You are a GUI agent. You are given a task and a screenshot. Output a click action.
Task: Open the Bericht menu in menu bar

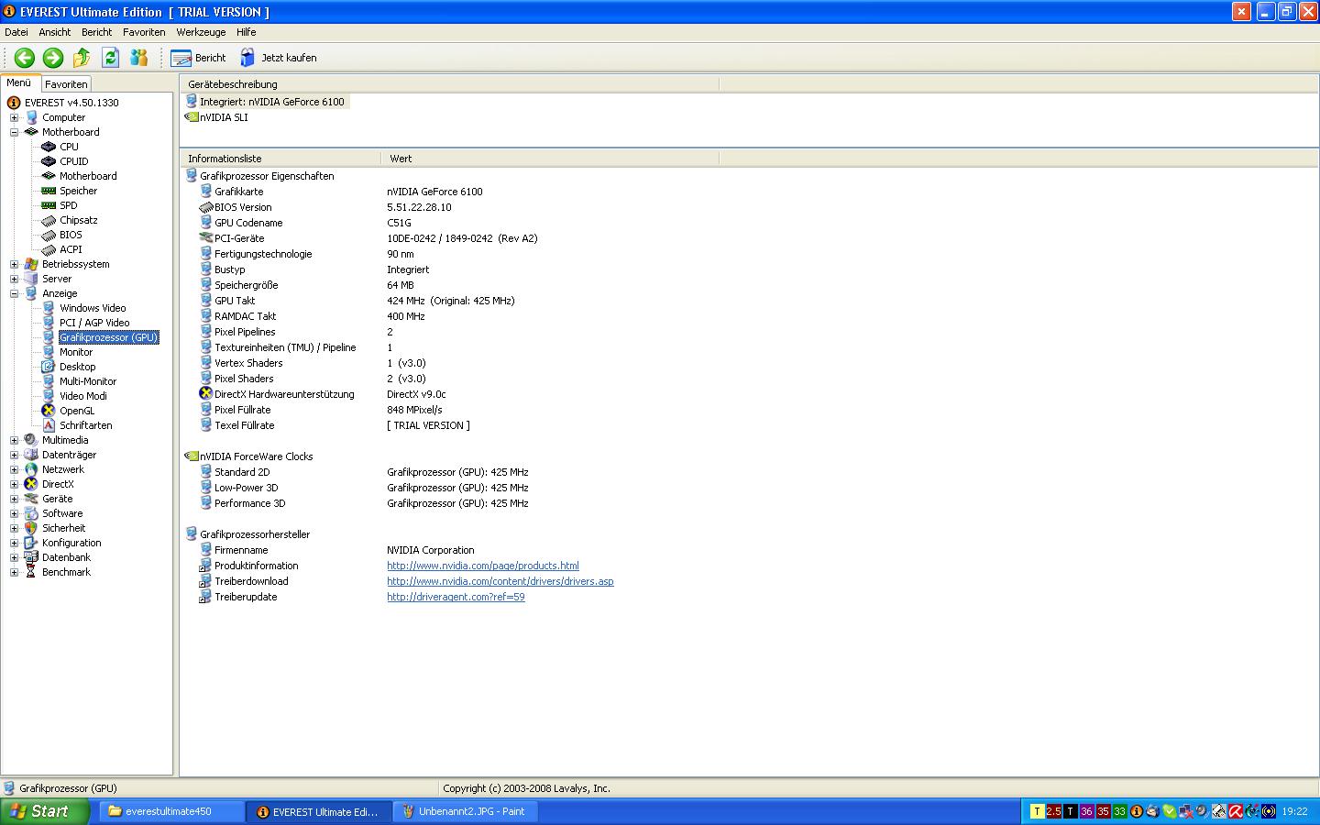[x=96, y=32]
